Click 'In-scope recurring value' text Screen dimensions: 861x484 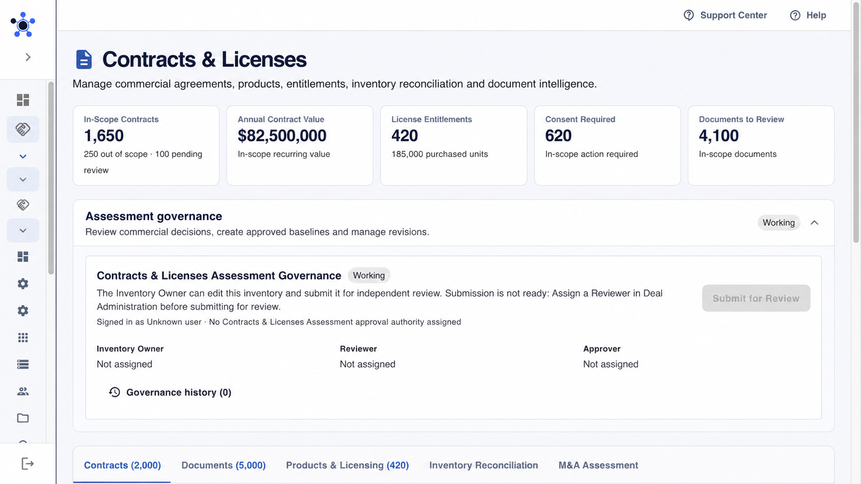284,154
